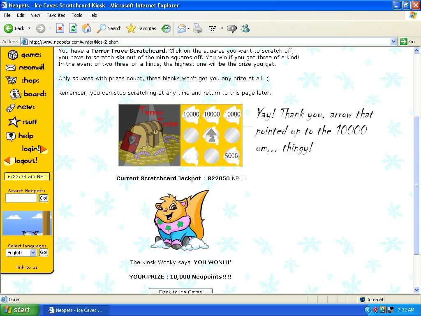The height and width of the screenshot is (316, 421).
Task: Click the scrollbar up arrow
Action: pos(417,50)
